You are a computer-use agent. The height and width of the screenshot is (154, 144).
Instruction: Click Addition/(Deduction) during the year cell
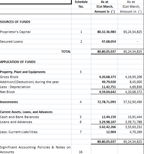pyautogui.click(x=35, y=82)
